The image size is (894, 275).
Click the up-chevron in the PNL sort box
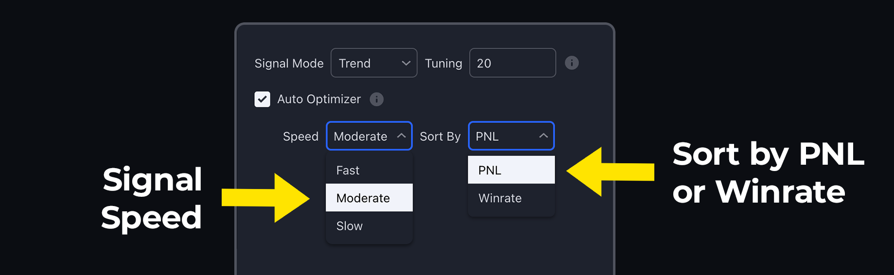click(543, 136)
